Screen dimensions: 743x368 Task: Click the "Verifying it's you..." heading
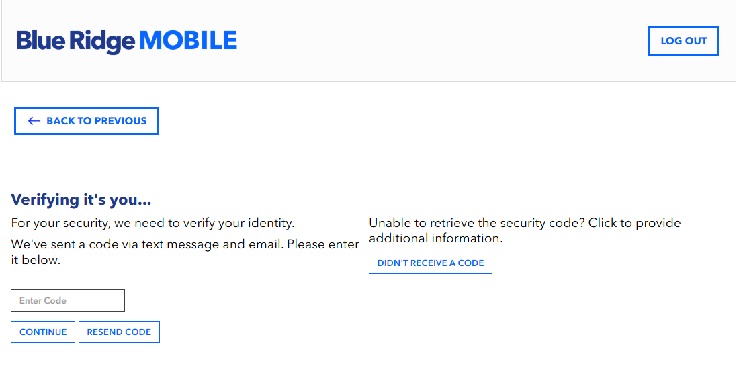(81, 200)
